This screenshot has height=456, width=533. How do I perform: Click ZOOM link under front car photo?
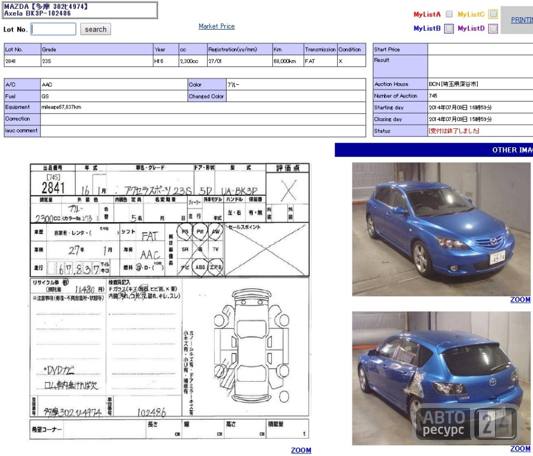tap(520, 300)
